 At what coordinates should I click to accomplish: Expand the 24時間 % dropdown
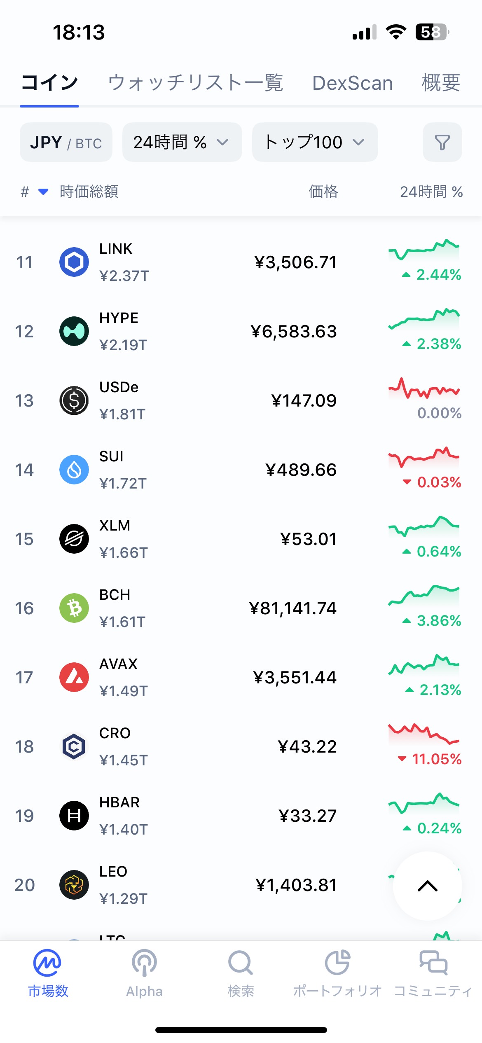[182, 142]
